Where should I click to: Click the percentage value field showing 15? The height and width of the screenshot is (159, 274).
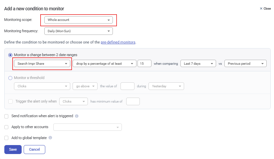[144, 63]
